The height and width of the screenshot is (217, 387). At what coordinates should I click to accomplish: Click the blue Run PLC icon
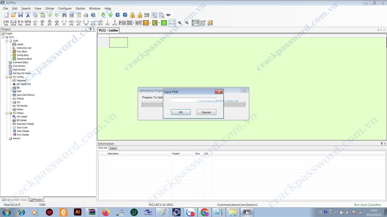(118, 15)
